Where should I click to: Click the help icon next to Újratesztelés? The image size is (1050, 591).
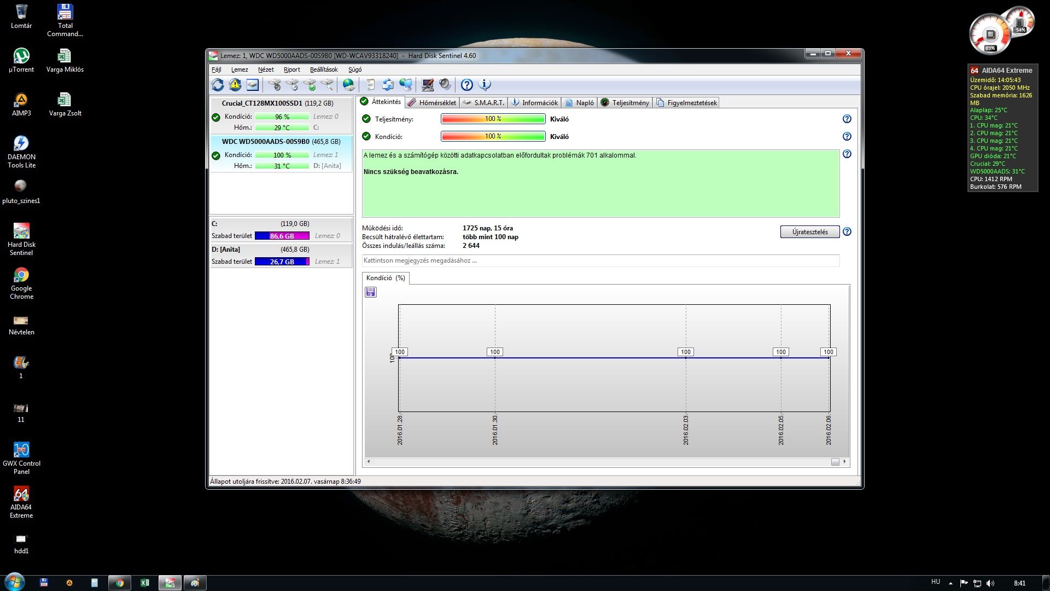tap(847, 231)
